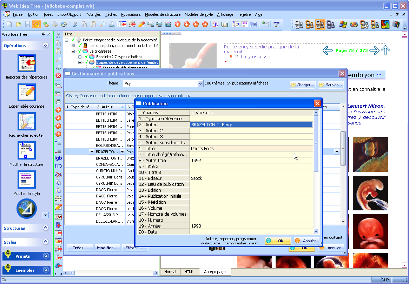Click the floppy disk Save icon
Image resolution: width=409 pixels, height=284 pixels.
pyautogui.click(x=27, y=25)
